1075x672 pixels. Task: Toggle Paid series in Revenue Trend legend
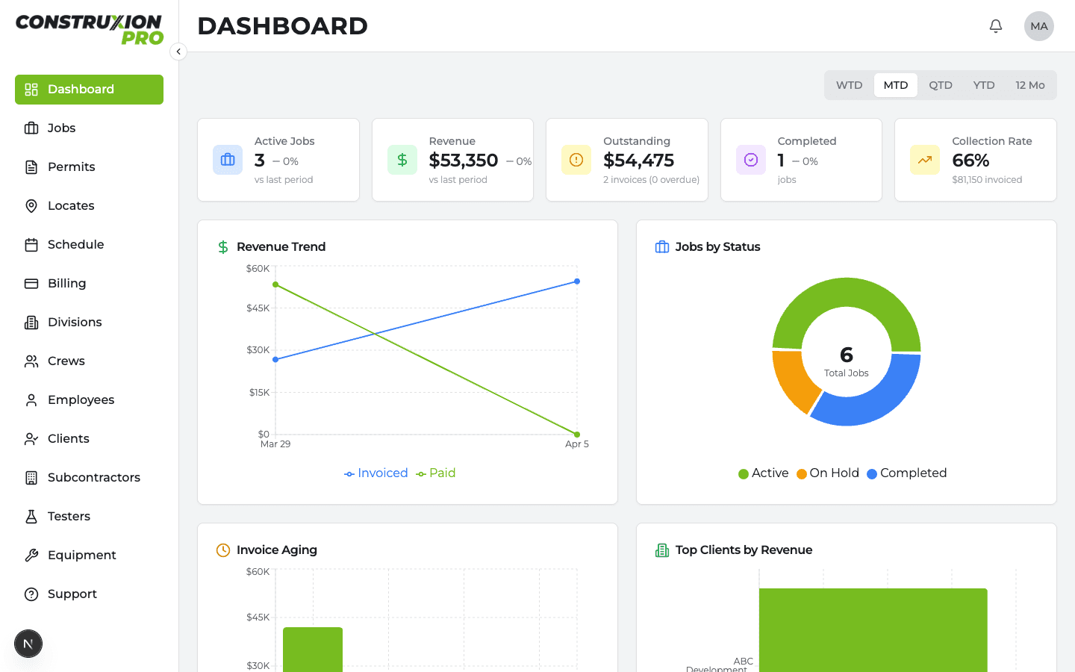coord(436,473)
